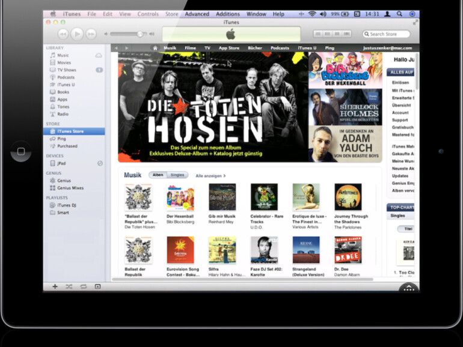
Task: Open the Window menu
Action: pos(256,14)
